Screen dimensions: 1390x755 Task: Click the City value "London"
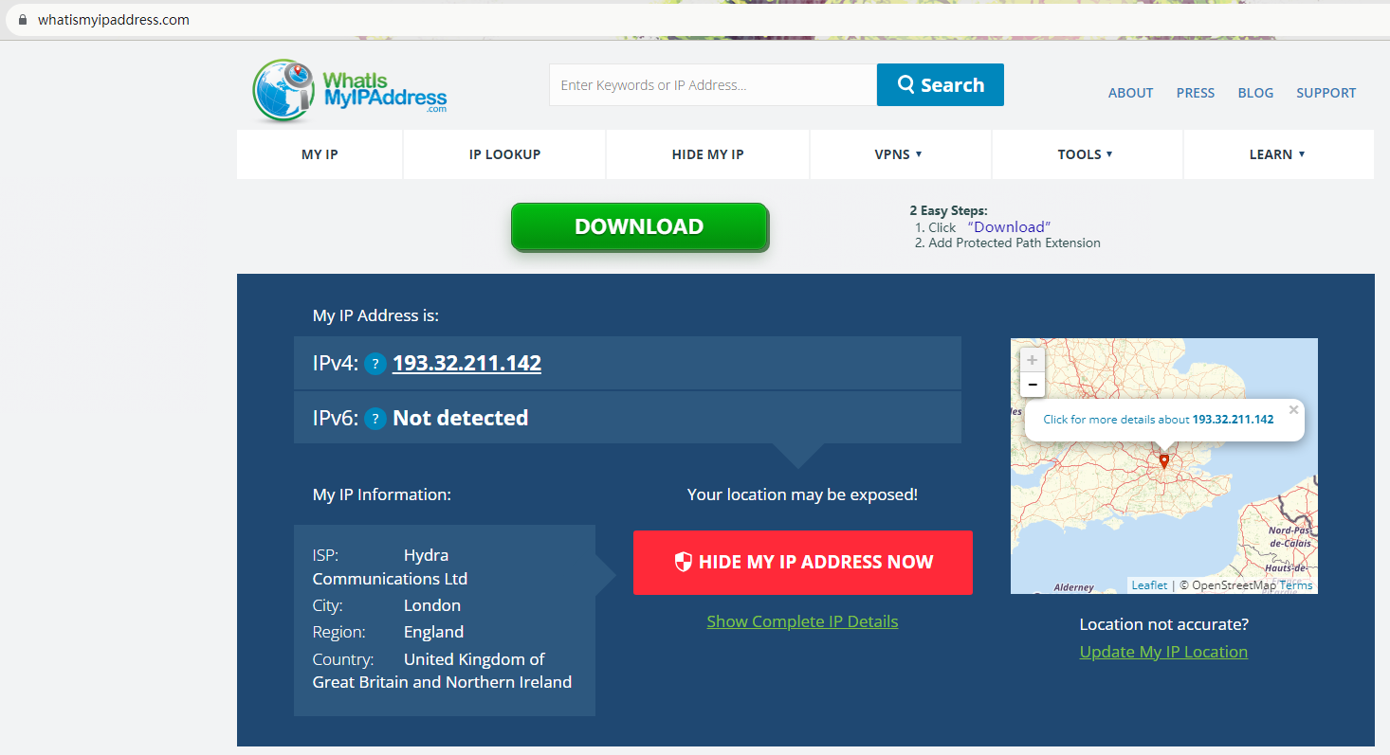[432, 605]
